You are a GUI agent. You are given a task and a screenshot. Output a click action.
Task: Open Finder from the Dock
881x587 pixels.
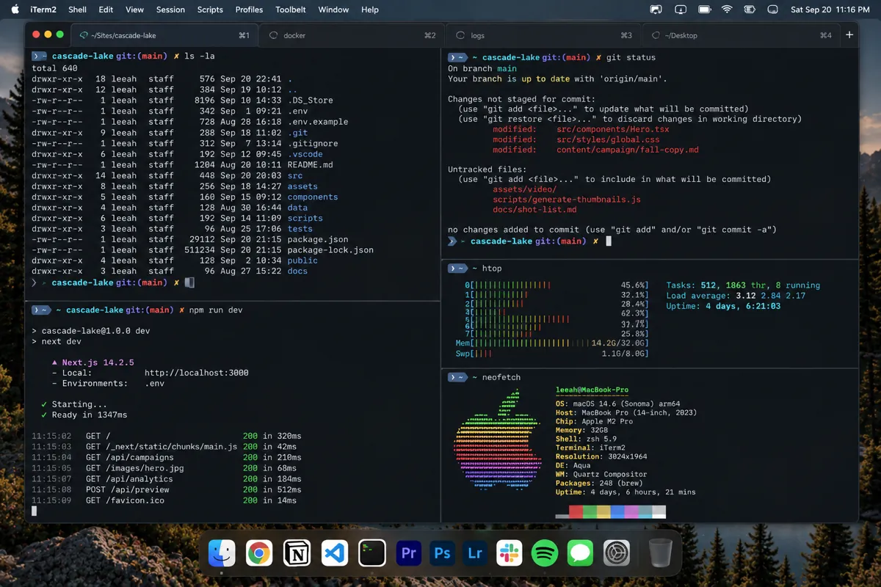coord(222,553)
